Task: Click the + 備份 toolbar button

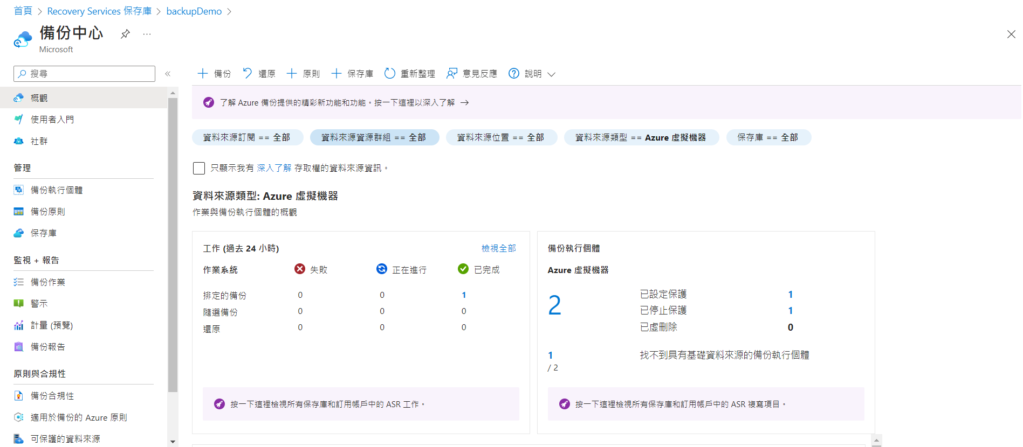Action: click(214, 74)
